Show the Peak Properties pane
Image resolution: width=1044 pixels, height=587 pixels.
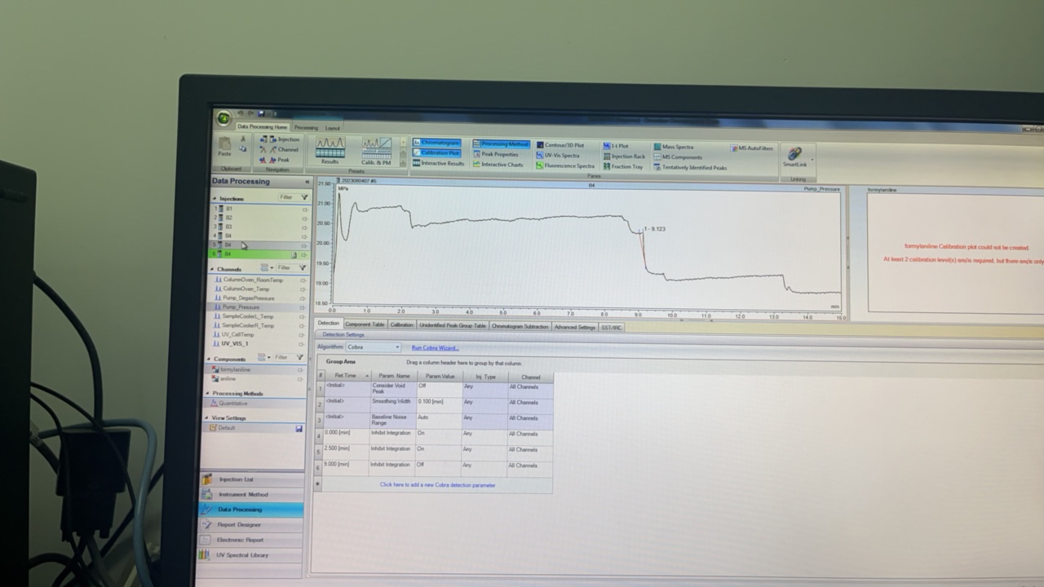pyautogui.click(x=495, y=154)
